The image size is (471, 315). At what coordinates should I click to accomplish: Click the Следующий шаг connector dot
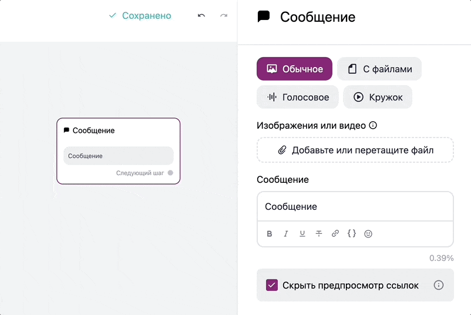[x=170, y=173]
